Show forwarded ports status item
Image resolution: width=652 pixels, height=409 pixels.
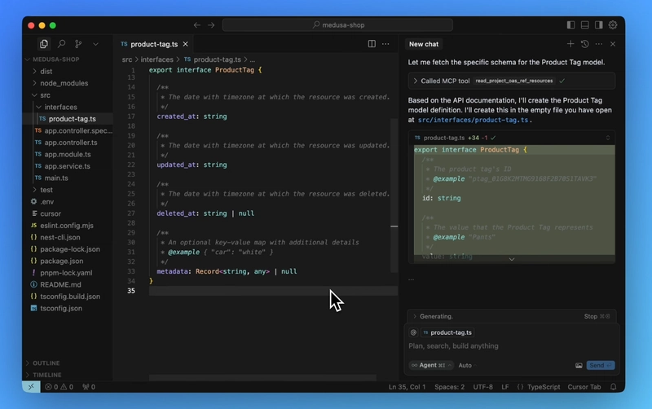pyautogui.click(x=89, y=387)
